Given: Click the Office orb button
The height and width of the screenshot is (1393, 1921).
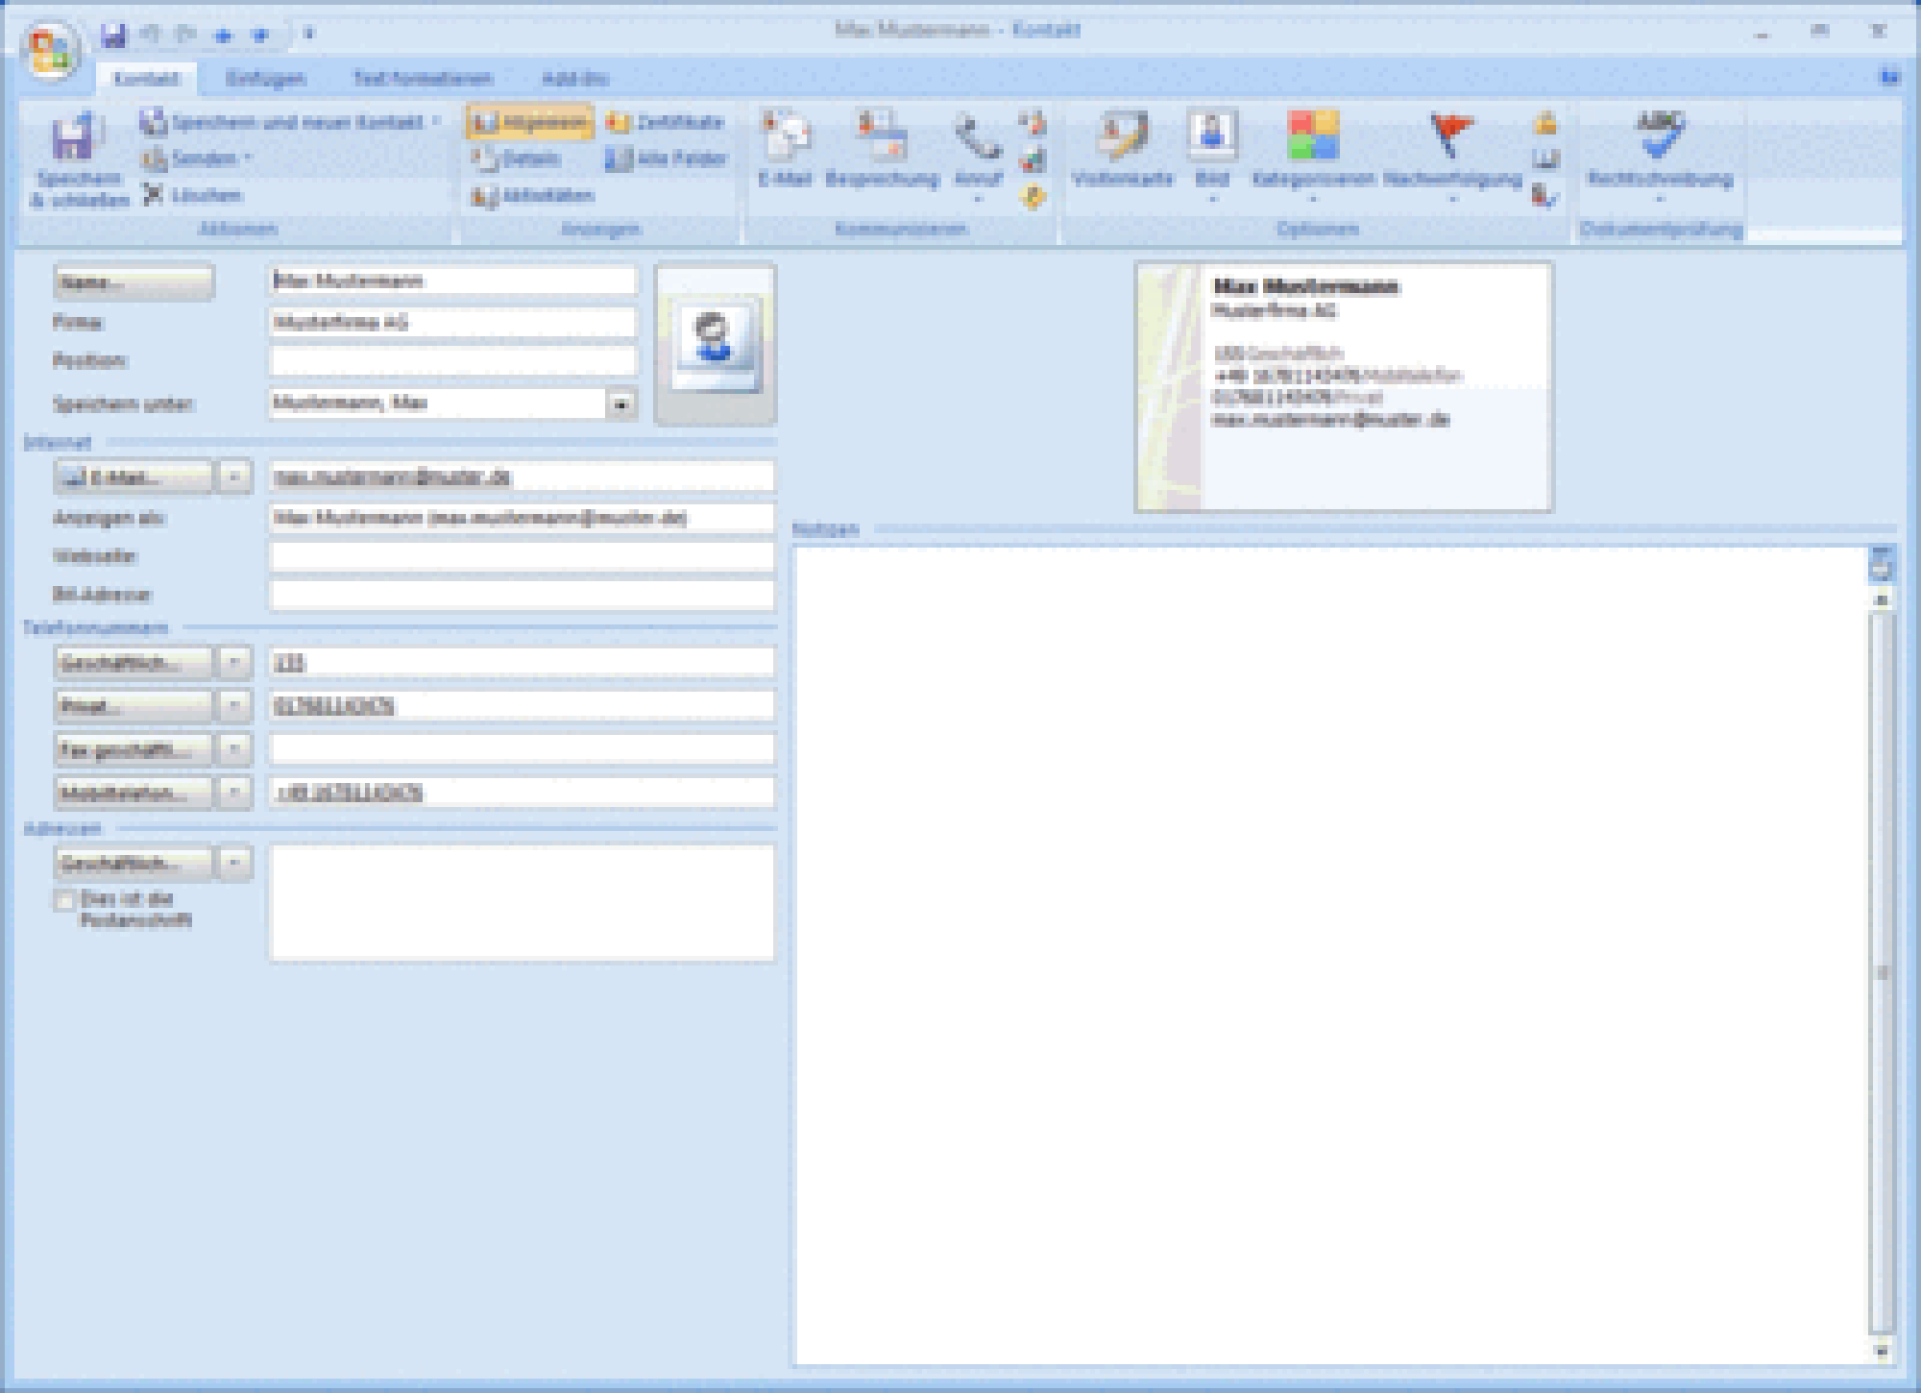Looking at the screenshot, I should 50,49.
